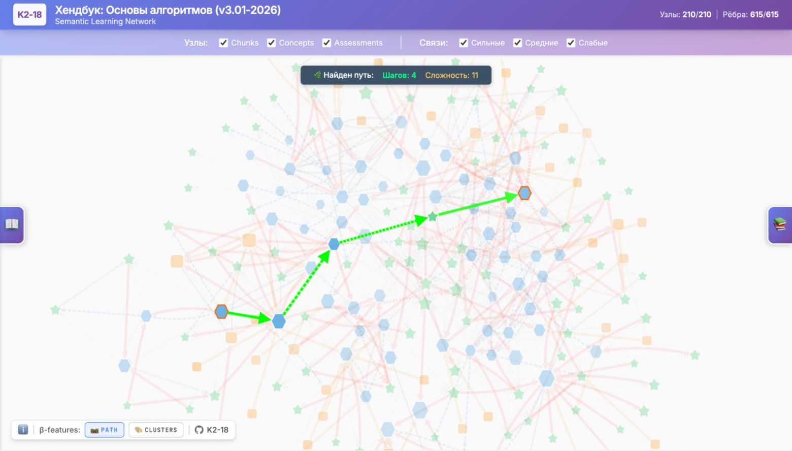Screen dimensions: 792x451
Task: Click the K2-18 logo badge
Action: [x=29, y=15]
